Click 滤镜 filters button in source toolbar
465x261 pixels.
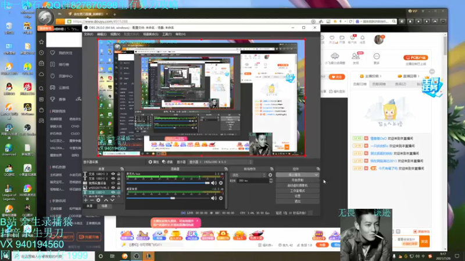(x=167, y=162)
